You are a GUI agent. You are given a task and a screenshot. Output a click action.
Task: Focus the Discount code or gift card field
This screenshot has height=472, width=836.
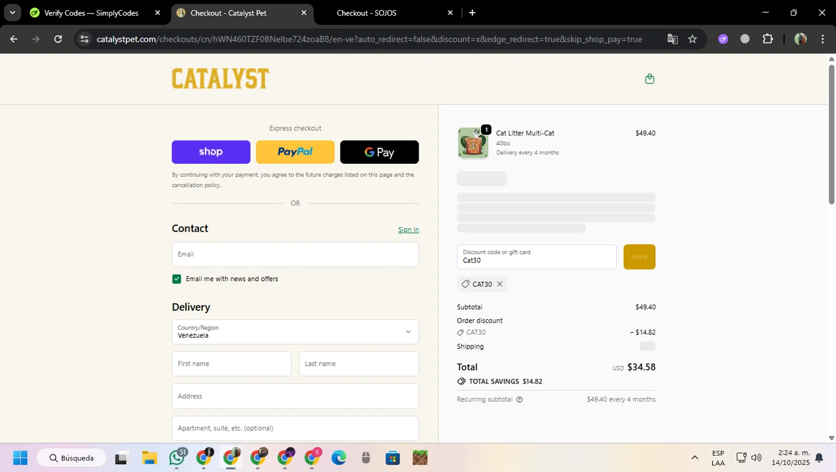coord(537,257)
